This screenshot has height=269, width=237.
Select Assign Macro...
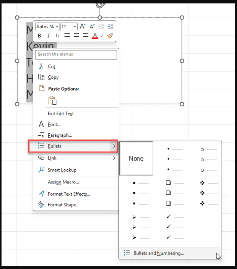[76, 182]
